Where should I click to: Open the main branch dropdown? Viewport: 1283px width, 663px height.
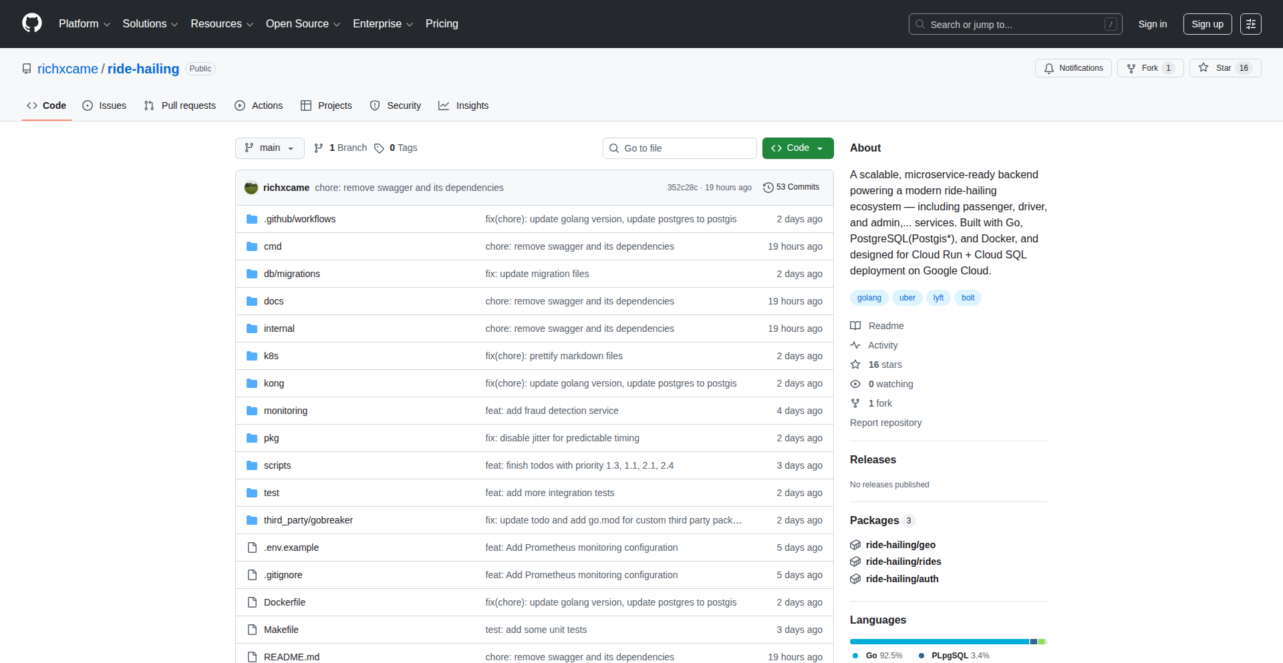pos(269,148)
